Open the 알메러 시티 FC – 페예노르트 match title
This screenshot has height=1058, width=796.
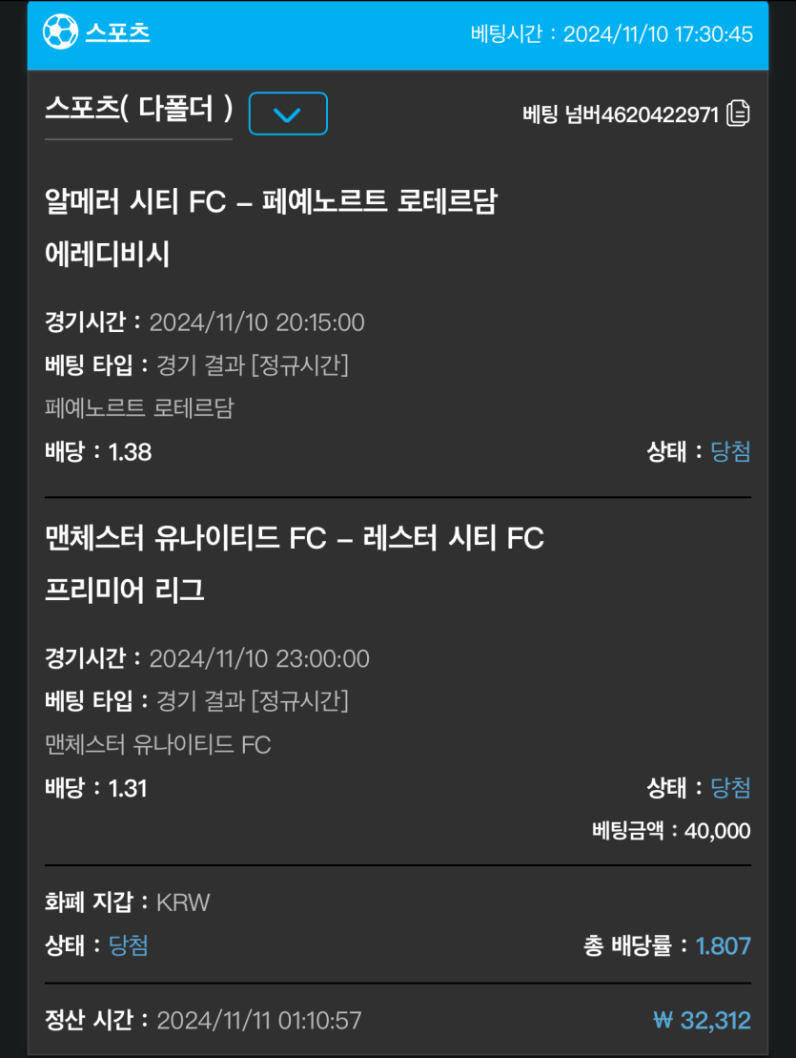271,201
